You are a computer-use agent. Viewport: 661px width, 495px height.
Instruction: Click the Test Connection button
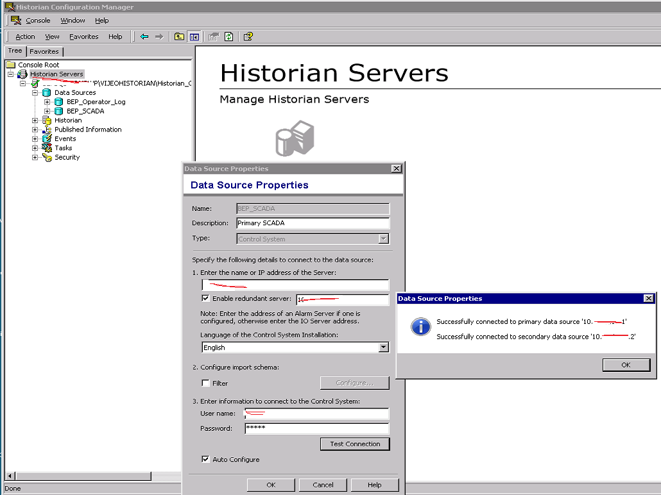click(355, 444)
